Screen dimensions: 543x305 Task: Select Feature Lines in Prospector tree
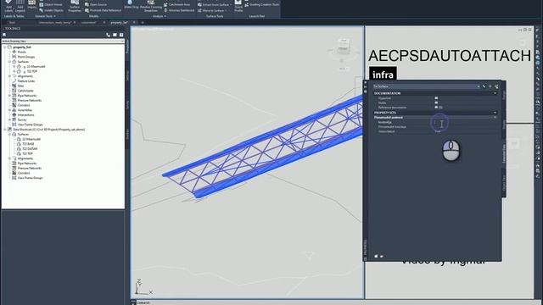coord(26,81)
